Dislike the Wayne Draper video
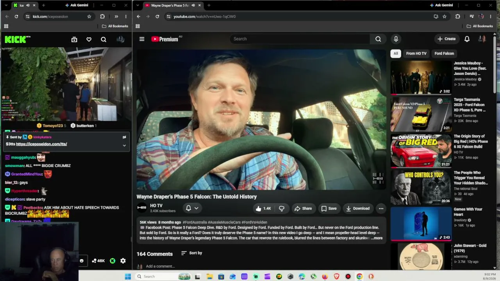The height and width of the screenshot is (281, 500). pos(282,208)
